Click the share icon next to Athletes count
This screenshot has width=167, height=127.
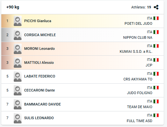156,7
